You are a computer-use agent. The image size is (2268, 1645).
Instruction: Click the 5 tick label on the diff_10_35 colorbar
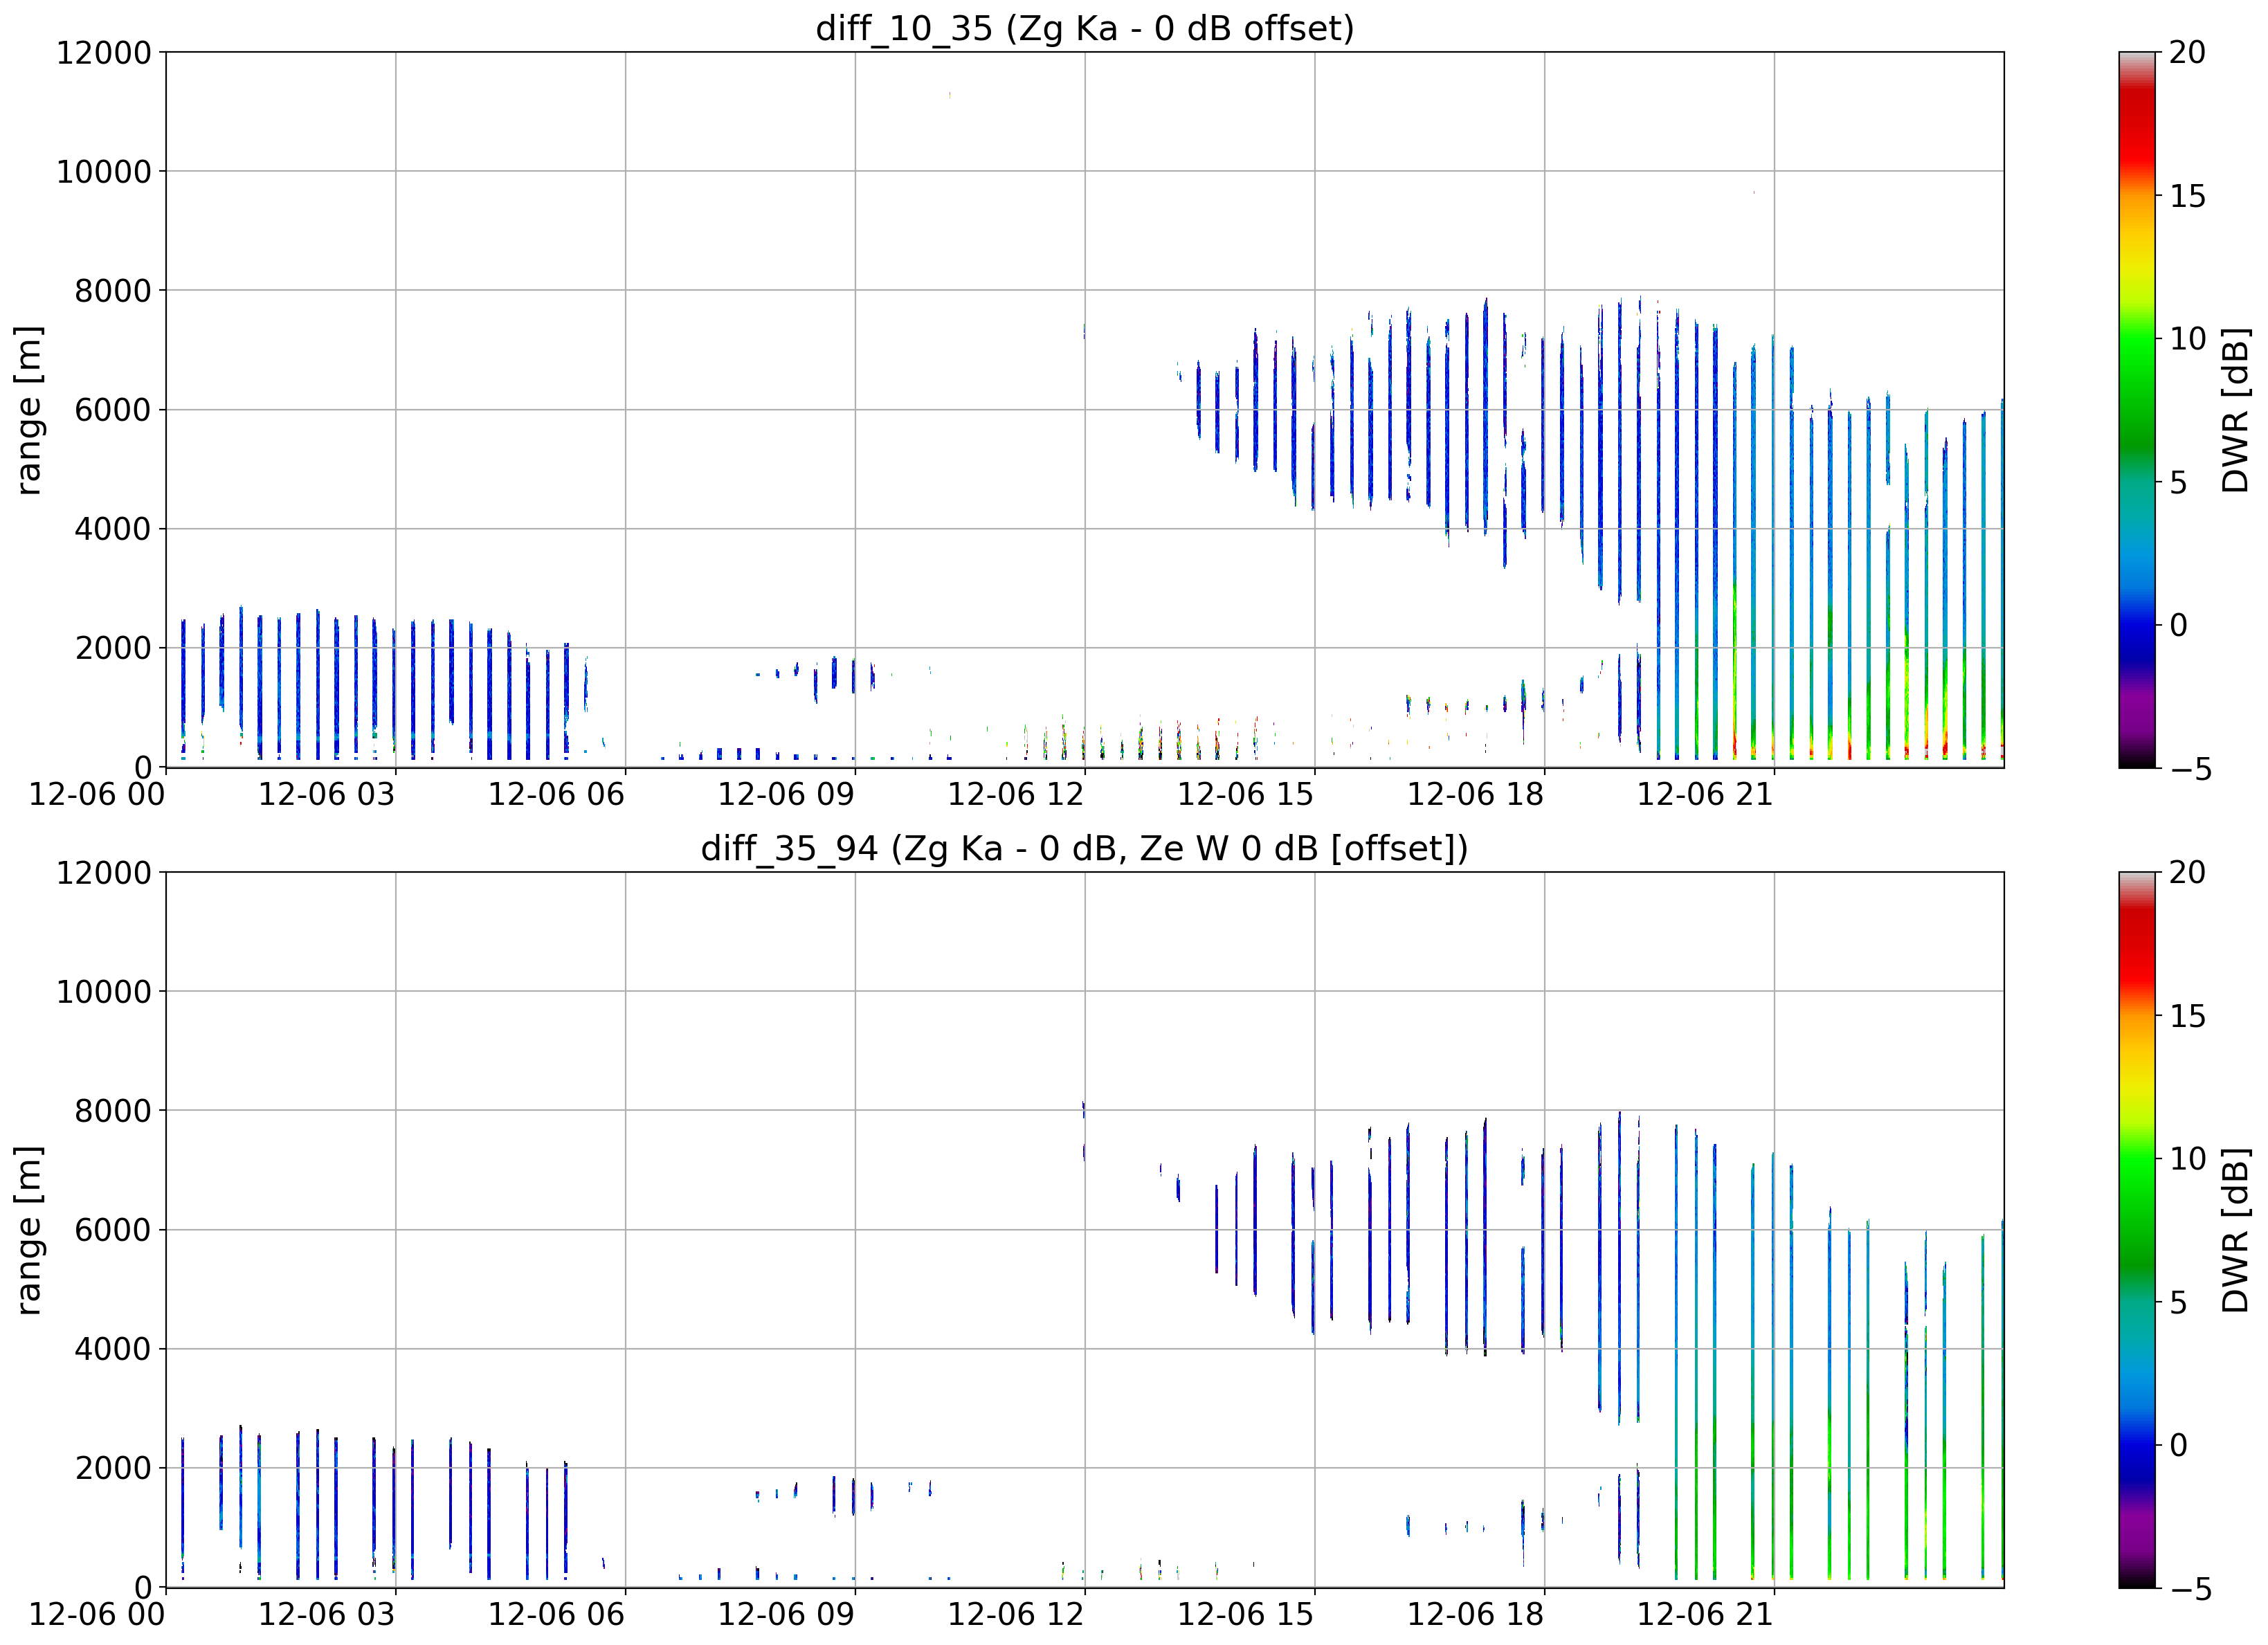pyautogui.click(x=2179, y=482)
